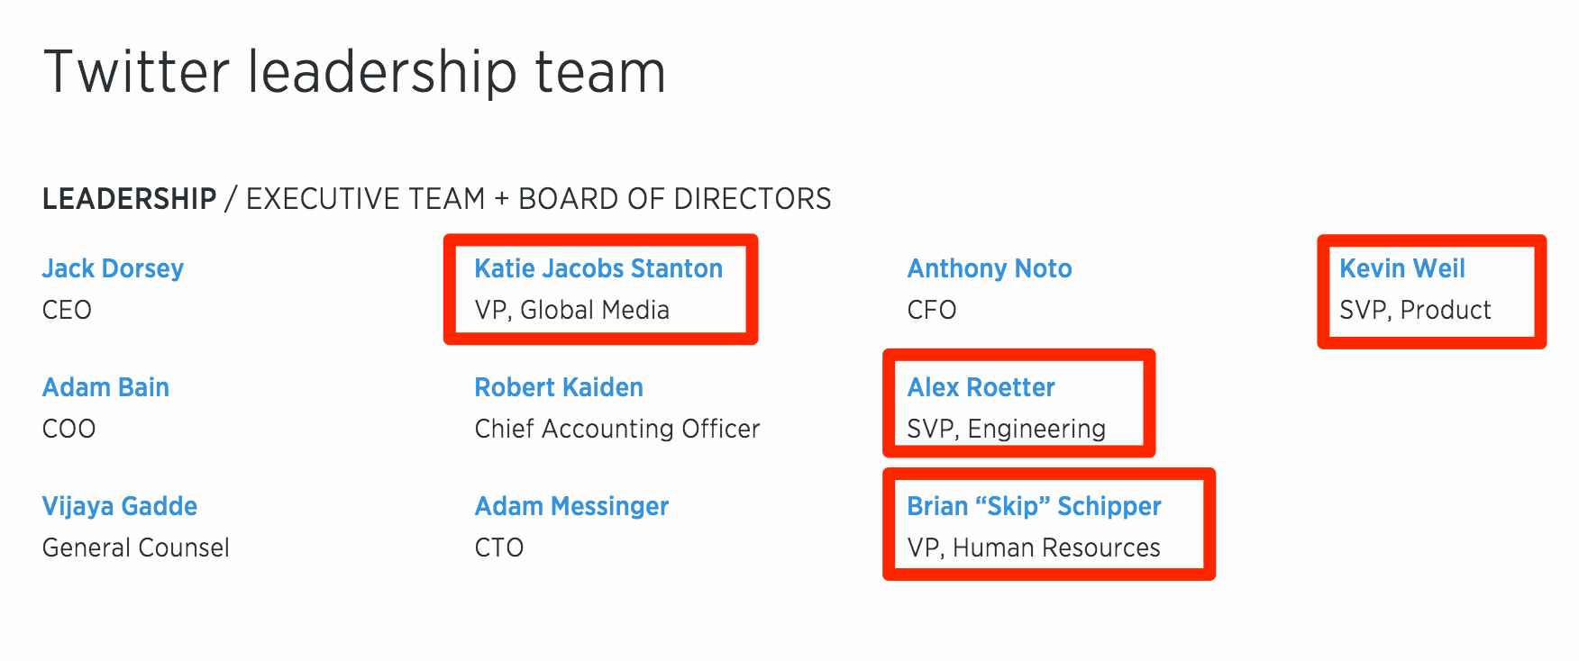The height and width of the screenshot is (661, 1579).
Task: Click the Brian "Skip" Schipper link
Action: pyautogui.click(x=1034, y=506)
